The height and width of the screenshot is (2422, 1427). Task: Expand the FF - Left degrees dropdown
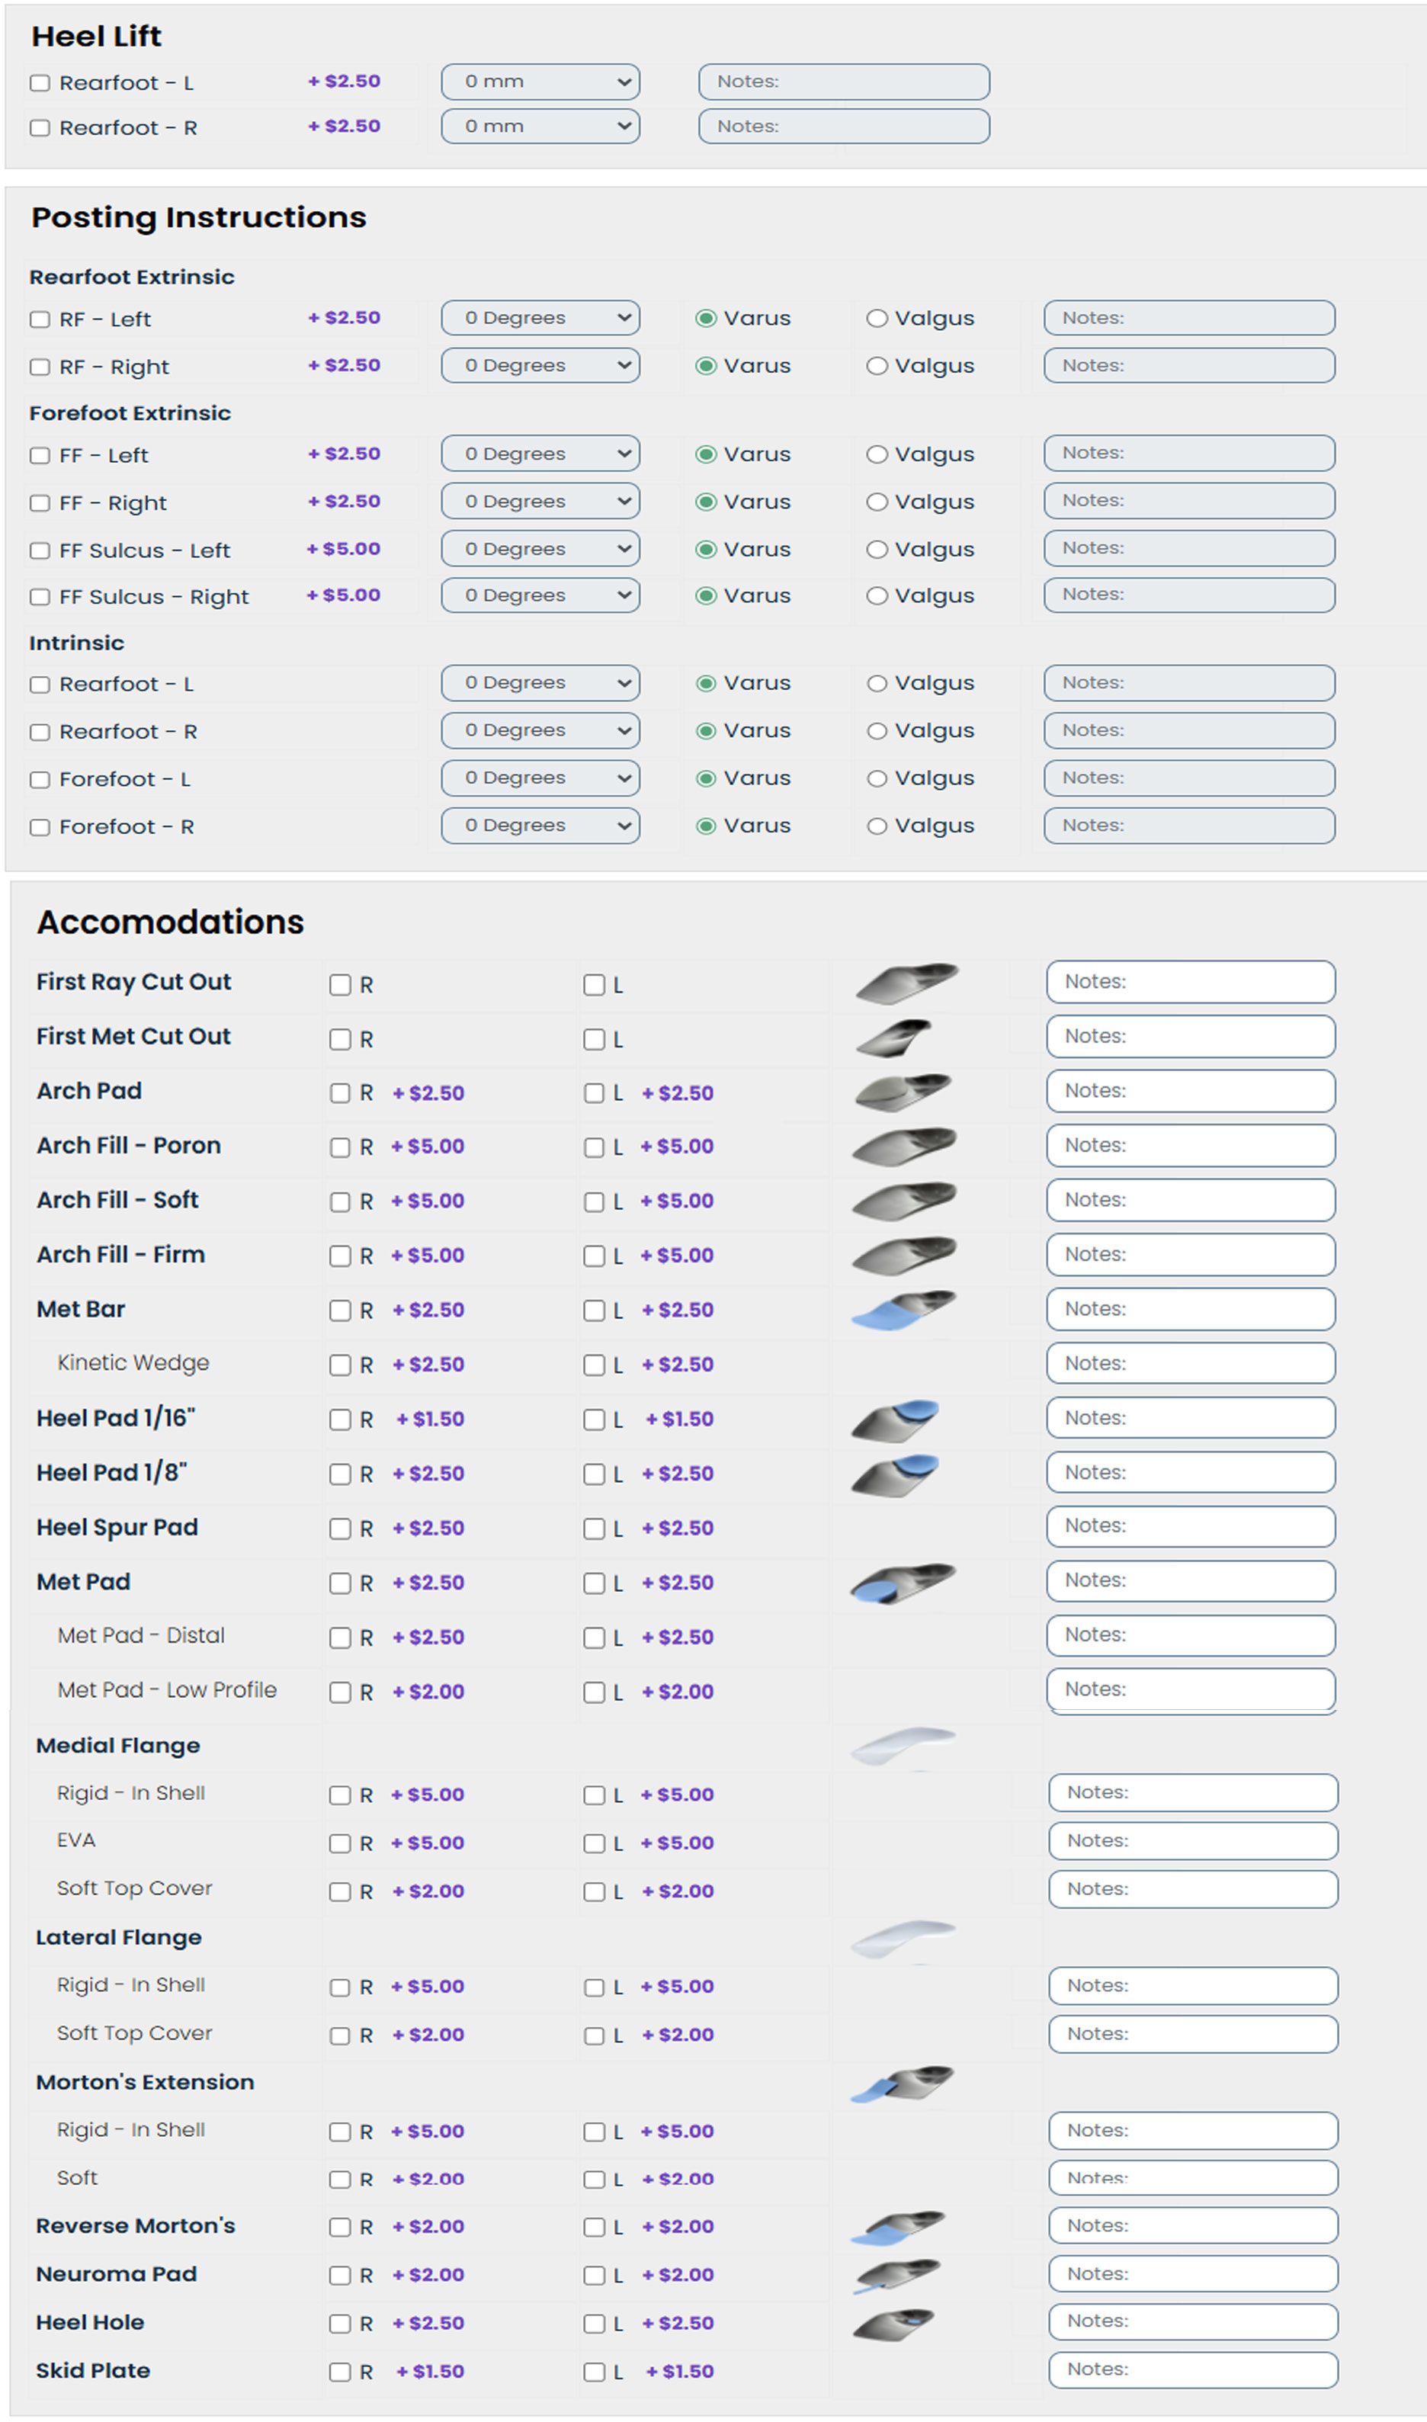(540, 454)
